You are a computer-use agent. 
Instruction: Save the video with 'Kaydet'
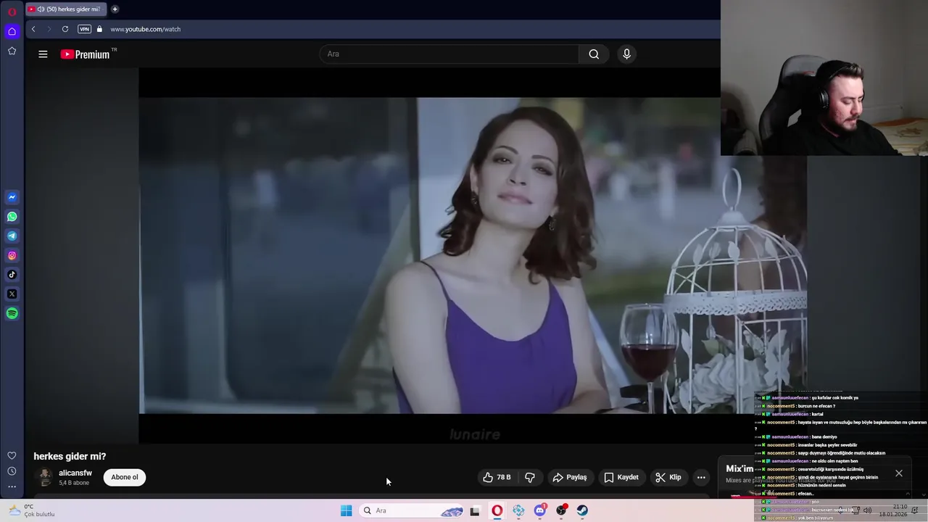point(621,477)
